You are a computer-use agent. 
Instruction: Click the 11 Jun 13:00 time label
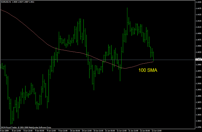122,131
